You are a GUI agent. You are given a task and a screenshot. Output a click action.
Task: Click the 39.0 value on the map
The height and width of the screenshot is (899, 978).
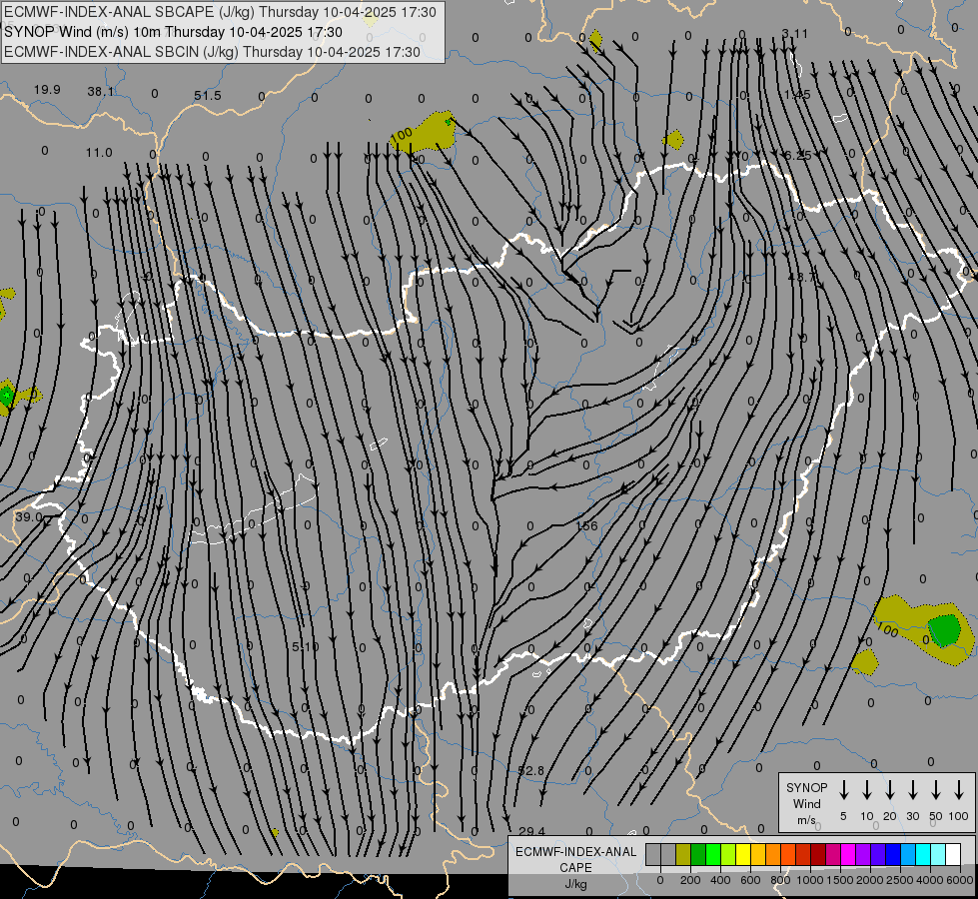pos(29,517)
